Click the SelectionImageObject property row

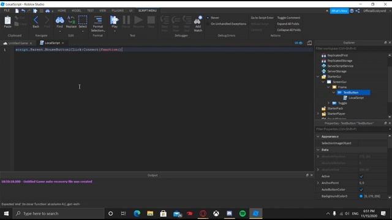[x=351, y=143]
